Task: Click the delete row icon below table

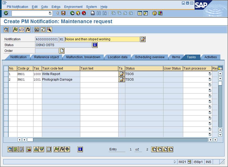Action: [x=28, y=149]
